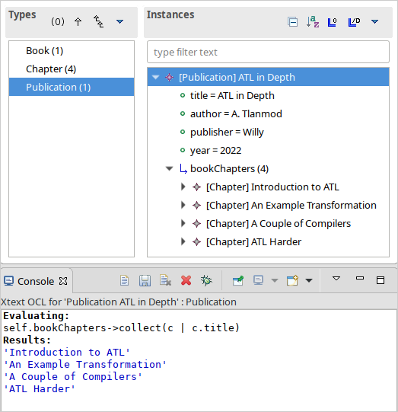Click the Xtext OCL console title label
This screenshot has width=398, height=412.
[119, 302]
